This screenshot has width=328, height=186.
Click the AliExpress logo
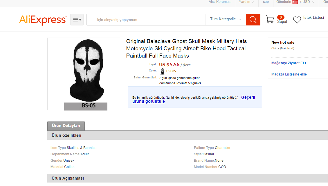(x=43, y=20)
